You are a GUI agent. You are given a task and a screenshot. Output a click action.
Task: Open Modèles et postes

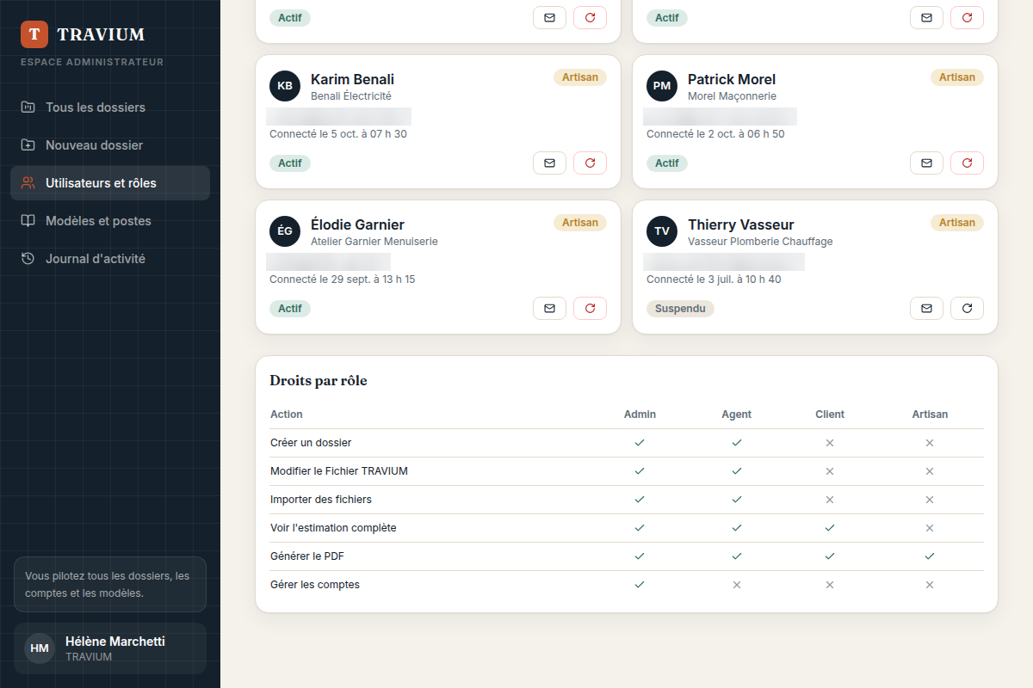click(110, 221)
